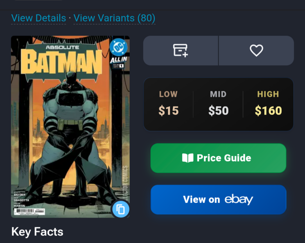305x243 pixels.
Task: Click the creator credits on the cover
Action: click(x=20, y=197)
